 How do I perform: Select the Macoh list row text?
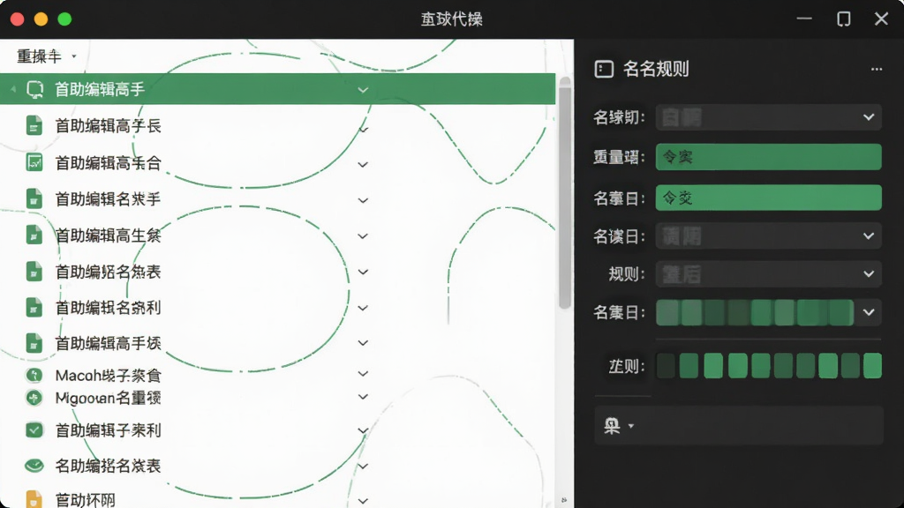[x=108, y=376]
